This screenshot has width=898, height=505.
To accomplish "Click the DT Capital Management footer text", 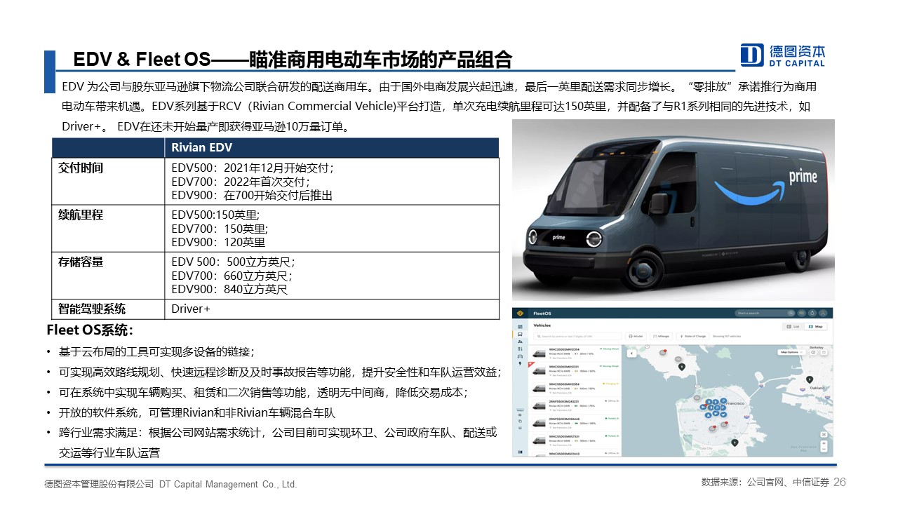I will [x=170, y=484].
